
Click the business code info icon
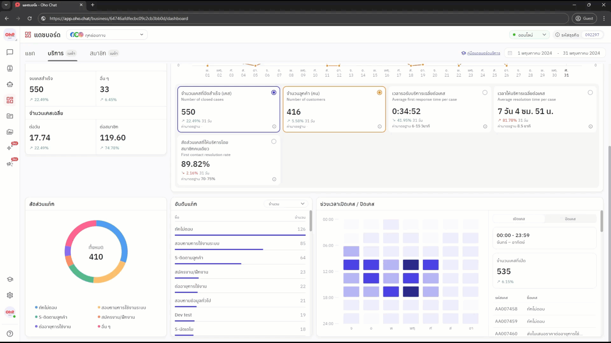coord(557,35)
